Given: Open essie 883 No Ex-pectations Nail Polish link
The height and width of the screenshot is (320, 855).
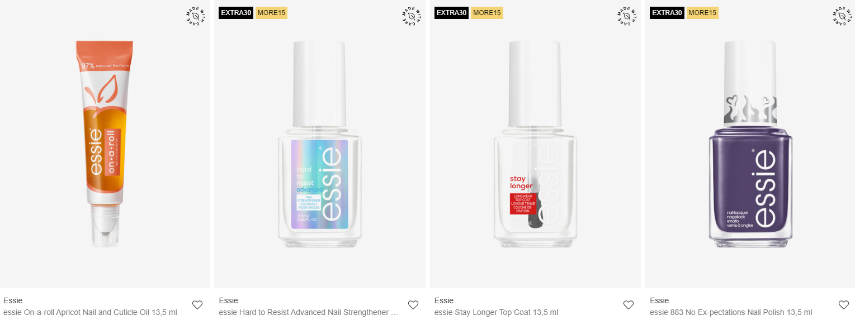Looking at the screenshot, I should (x=731, y=312).
